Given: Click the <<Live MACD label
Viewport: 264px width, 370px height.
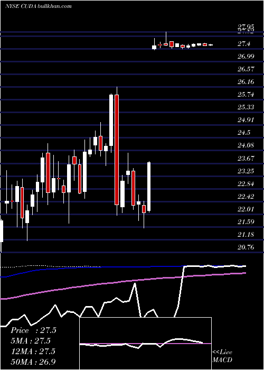Looking at the screenshot, I should click(222, 356).
